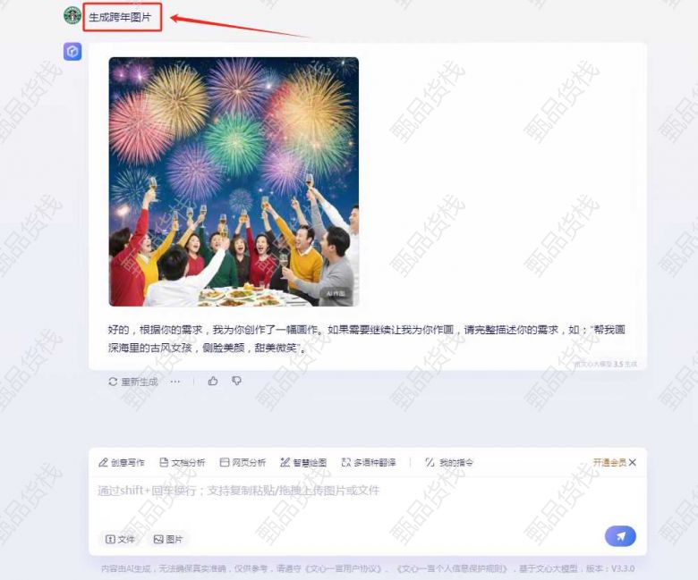Click the thumbs-up like icon

click(213, 381)
